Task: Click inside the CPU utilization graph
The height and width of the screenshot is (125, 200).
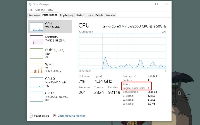Action: [x=122, y=51]
